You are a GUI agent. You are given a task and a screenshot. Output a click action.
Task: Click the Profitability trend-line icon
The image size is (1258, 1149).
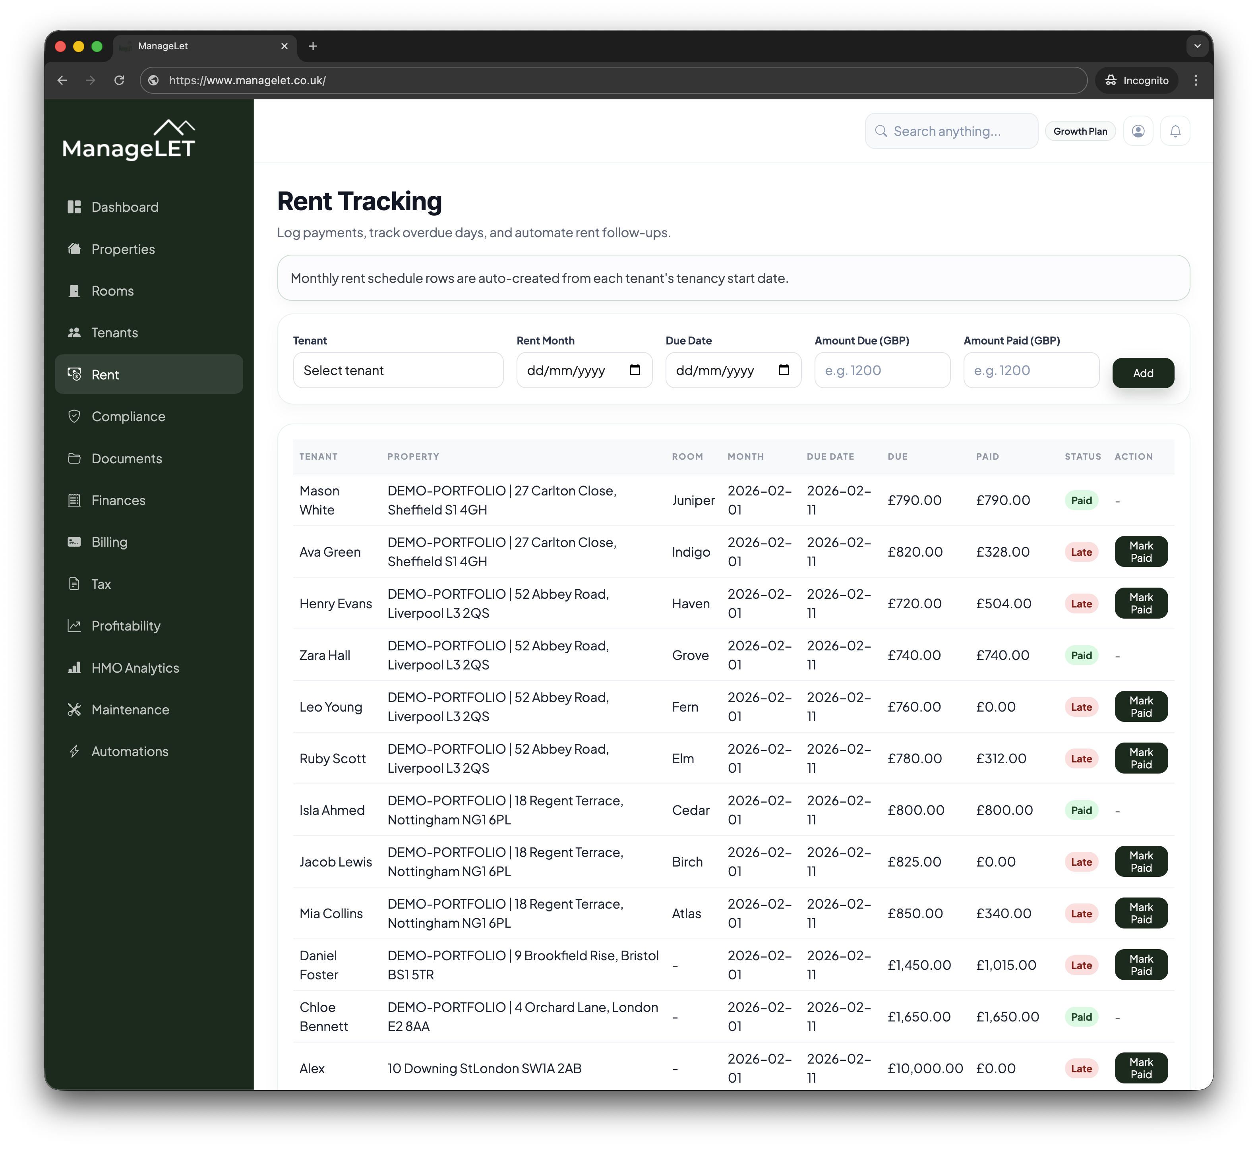pos(75,626)
